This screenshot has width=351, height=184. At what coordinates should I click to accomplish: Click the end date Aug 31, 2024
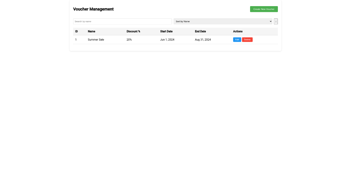point(203,39)
